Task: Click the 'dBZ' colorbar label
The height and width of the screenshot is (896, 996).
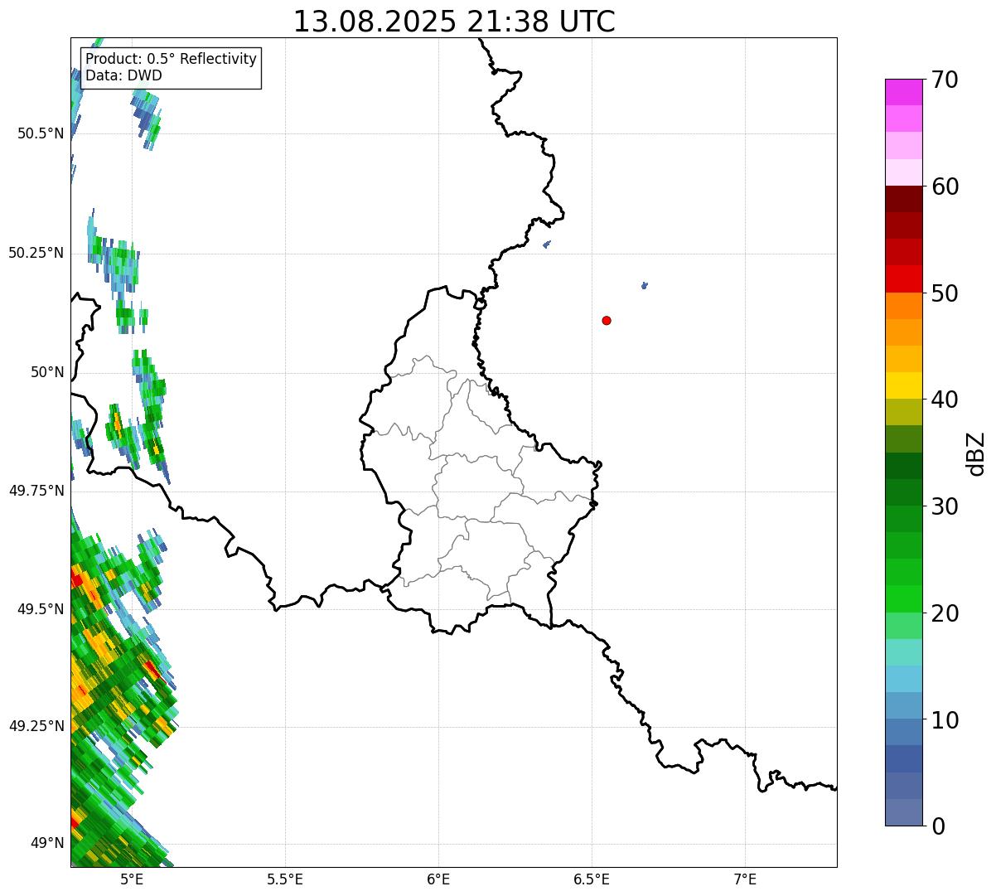Action: click(976, 453)
